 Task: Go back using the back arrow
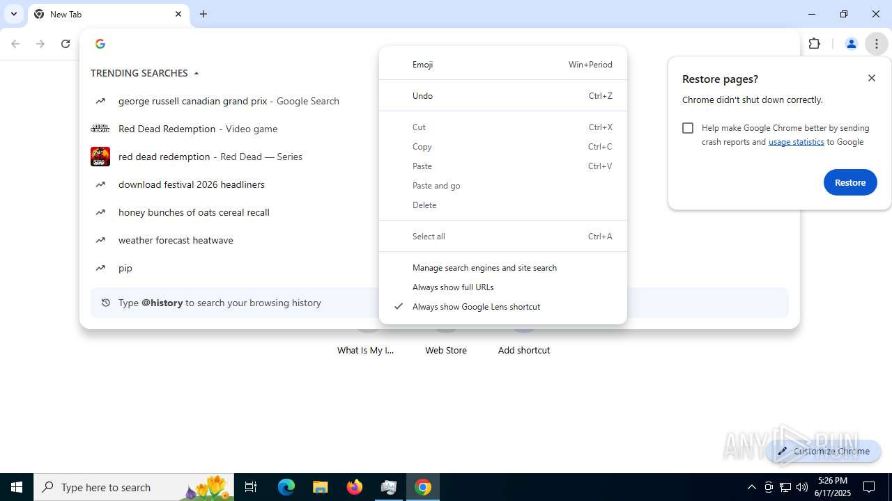[x=15, y=44]
